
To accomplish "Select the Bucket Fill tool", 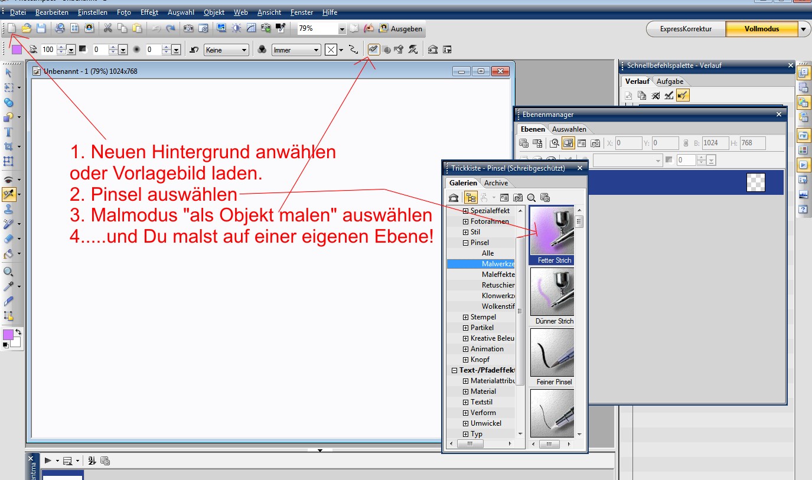I will [8, 254].
